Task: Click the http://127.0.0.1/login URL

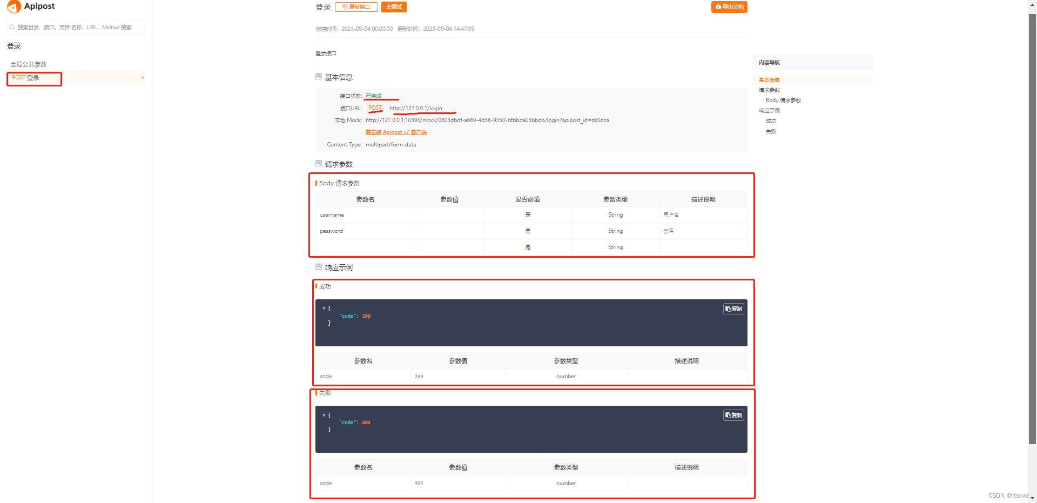Action: [x=415, y=109]
